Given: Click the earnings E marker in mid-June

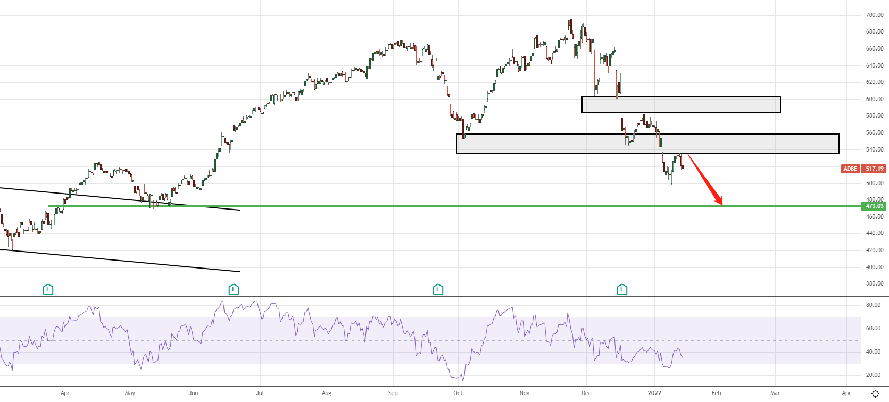Looking at the screenshot, I should pyautogui.click(x=234, y=289).
